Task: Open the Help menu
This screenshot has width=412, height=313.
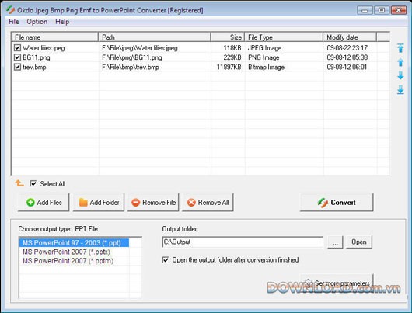Action: (x=62, y=22)
